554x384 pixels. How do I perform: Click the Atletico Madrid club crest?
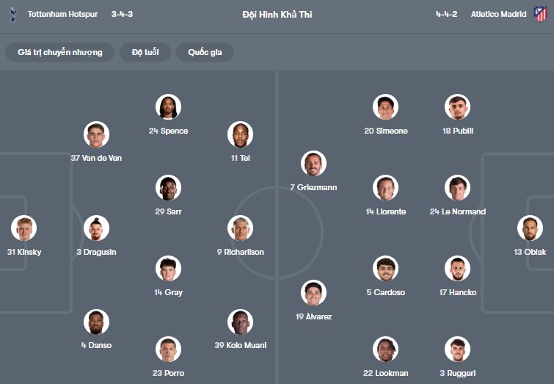[x=540, y=14]
